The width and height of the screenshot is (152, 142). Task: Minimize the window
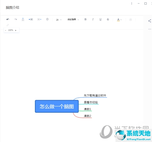pos(139,4)
